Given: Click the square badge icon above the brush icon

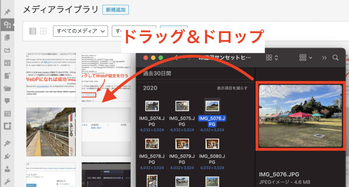Looking at the screenshot, I should [7, 126].
